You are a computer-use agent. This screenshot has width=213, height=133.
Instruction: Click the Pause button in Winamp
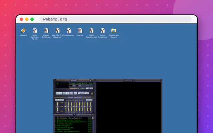point(64,93)
